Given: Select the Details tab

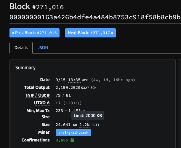Looking at the screenshot, I should coord(21,48).
